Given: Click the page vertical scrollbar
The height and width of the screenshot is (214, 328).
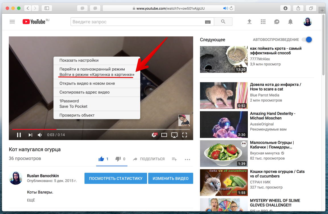Looking at the screenshot, I should pos(323,45).
